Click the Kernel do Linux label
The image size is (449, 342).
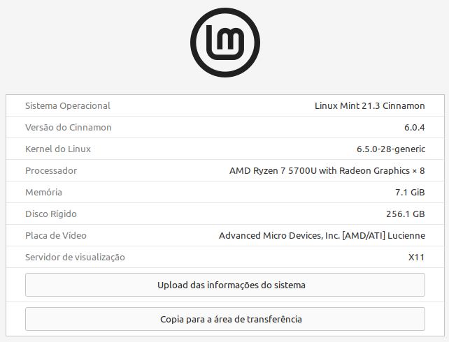(x=58, y=149)
